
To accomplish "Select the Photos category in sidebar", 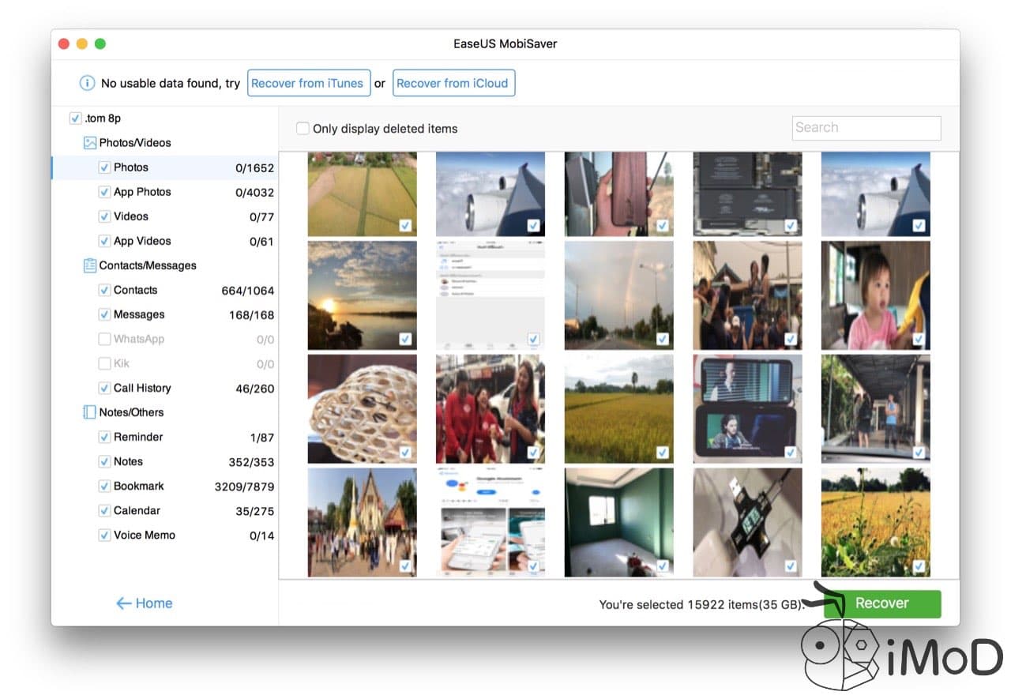I will (131, 167).
